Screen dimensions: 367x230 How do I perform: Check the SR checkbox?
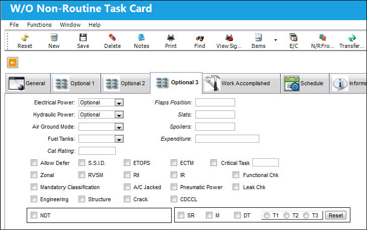(x=181, y=215)
